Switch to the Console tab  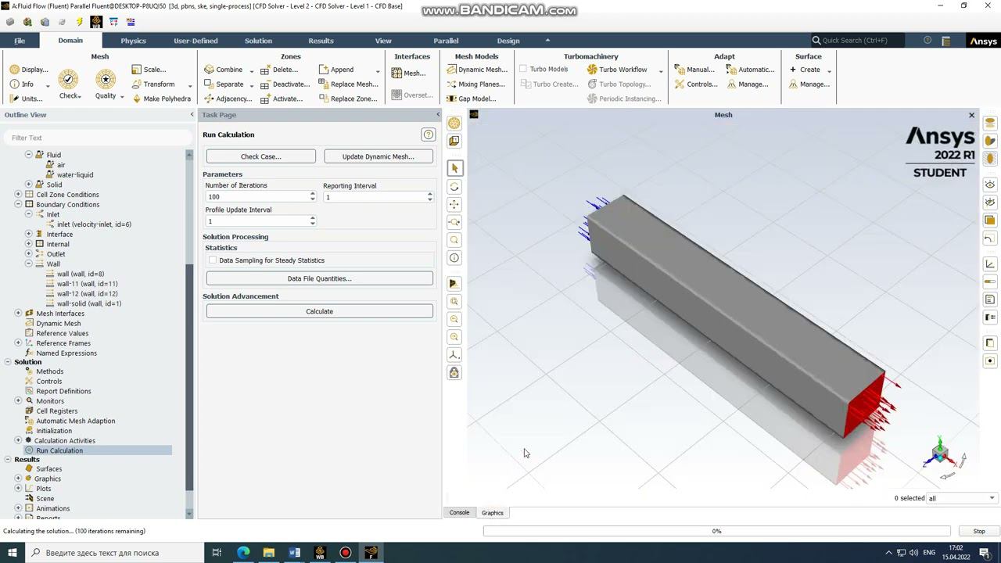click(x=459, y=513)
